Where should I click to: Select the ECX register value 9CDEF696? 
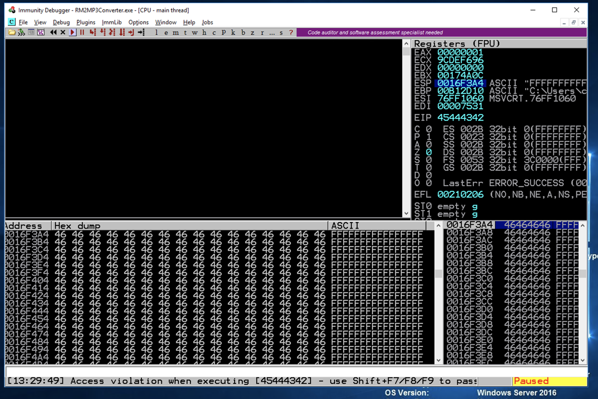(x=461, y=60)
